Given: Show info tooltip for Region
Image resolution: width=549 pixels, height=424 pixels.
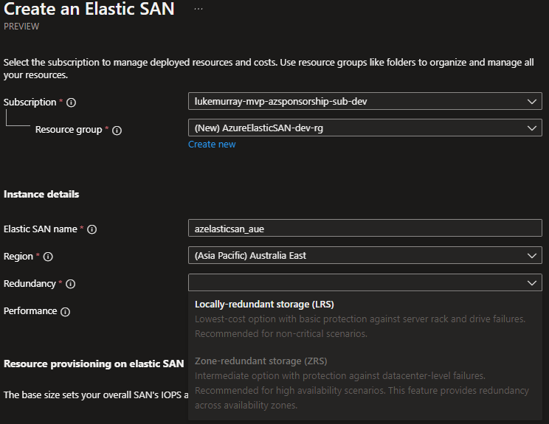Looking at the screenshot, I should pos(48,257).
